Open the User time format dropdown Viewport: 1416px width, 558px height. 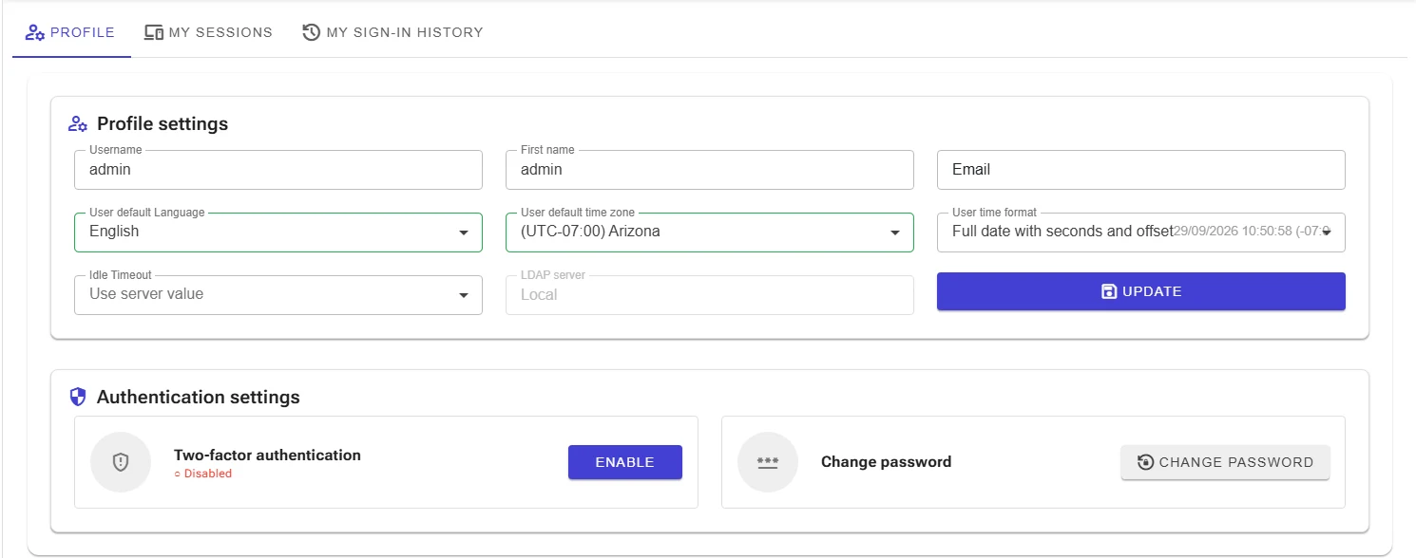pos(1141,232)
